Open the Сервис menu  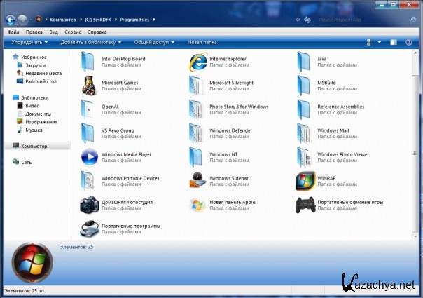[x=72, y=32]
